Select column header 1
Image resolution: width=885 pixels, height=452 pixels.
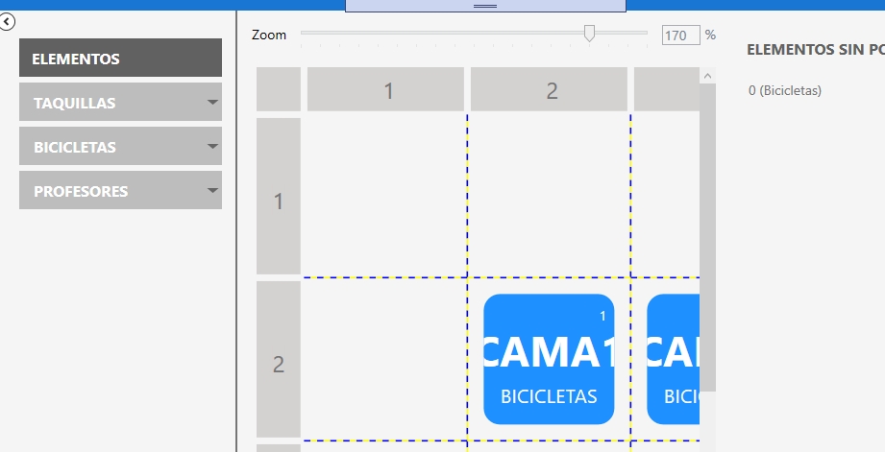385,89
